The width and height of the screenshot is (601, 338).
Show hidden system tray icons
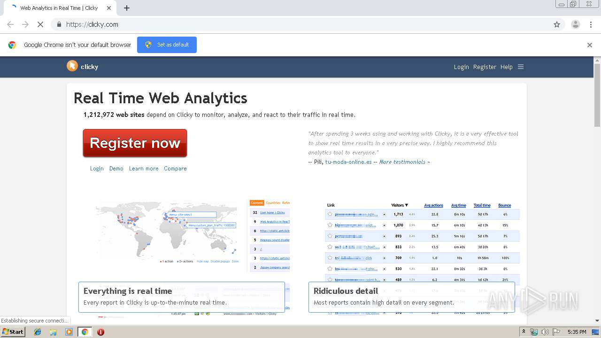[x=524, y=332]
